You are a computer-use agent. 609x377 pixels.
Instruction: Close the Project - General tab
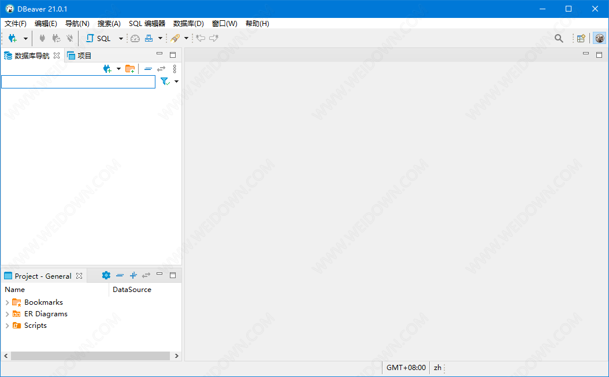[x=79, y=276]
